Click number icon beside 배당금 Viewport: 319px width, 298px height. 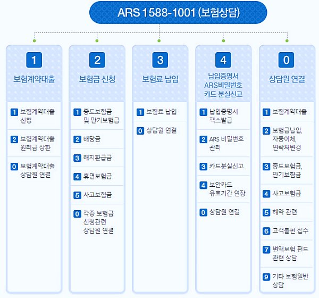tap(77, 139)
